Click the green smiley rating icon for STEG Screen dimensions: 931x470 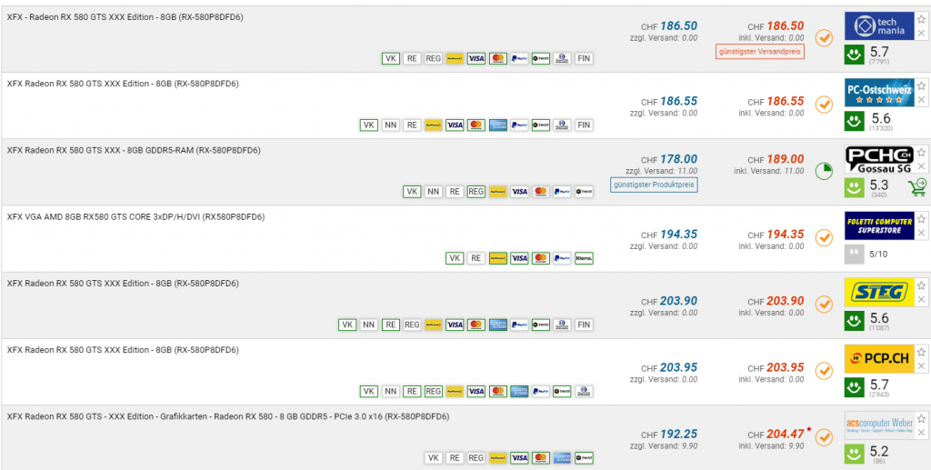855,320
